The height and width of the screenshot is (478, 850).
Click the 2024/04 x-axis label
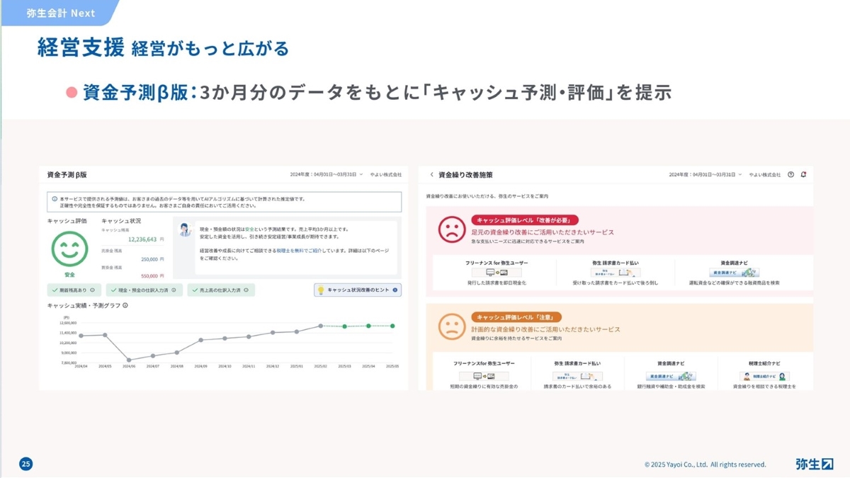coord(80,366)
